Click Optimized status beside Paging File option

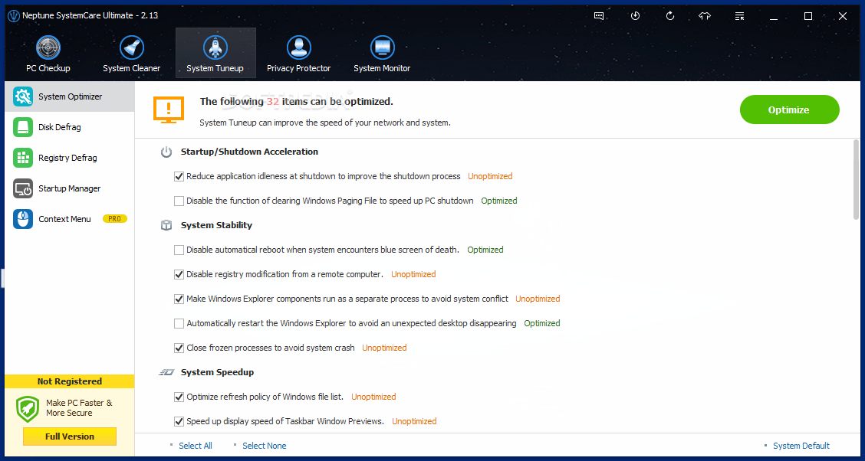coord(499,201)
